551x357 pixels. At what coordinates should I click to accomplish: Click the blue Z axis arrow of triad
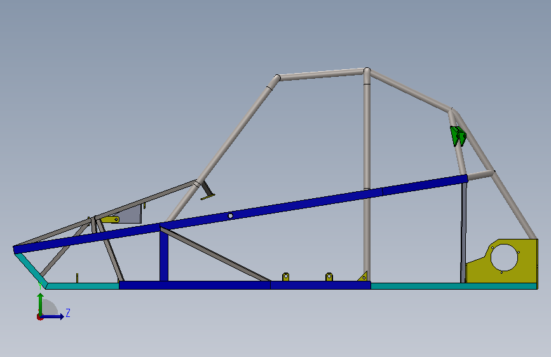(x=53, y=316)
